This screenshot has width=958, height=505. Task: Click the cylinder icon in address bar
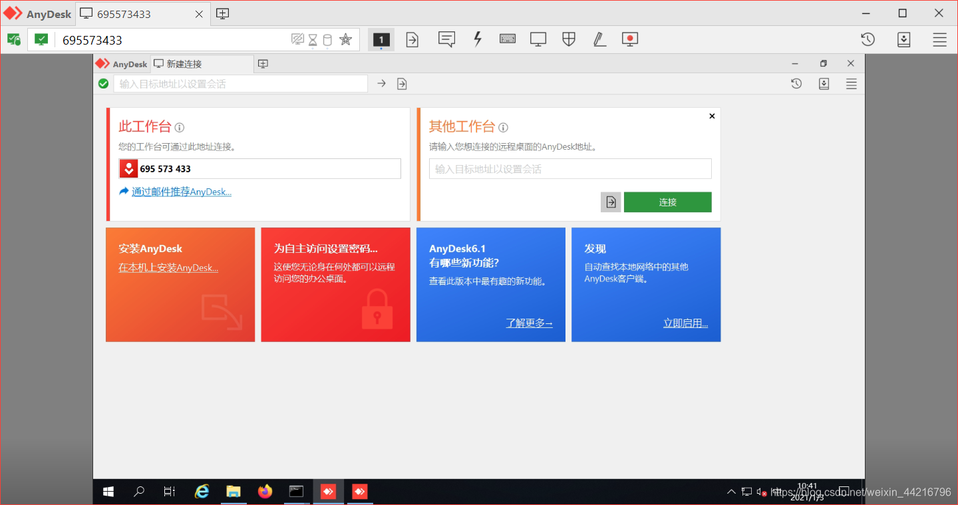tap(327, 41)
